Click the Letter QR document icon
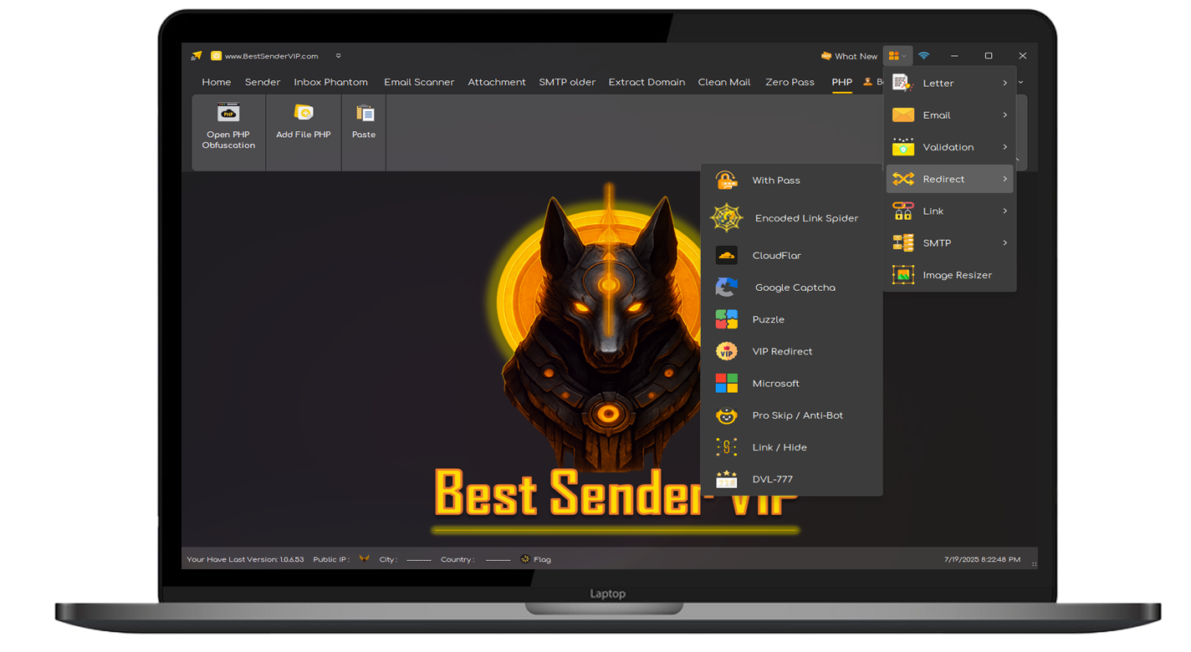Viewport: 1191px width, 652px height. [x=902, y=83]
